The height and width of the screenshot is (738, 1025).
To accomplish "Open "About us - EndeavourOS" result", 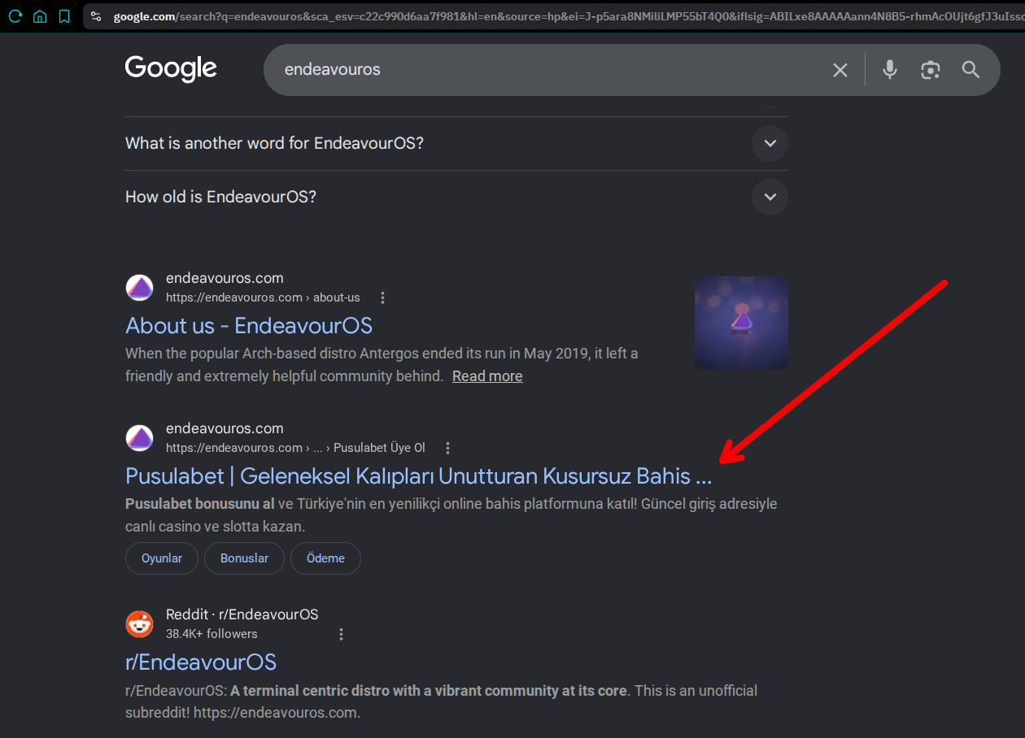I will 249,326.
